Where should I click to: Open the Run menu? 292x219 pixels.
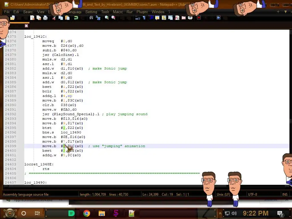point(129,12)
